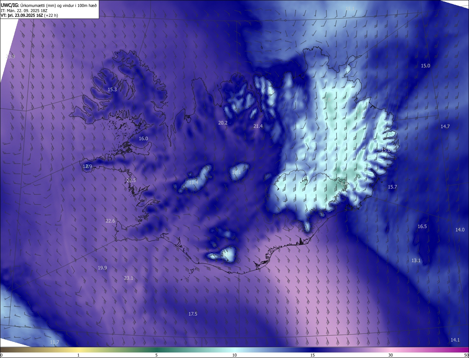Click the 17.5 value label
469x358 pixels.
(193, 314)
